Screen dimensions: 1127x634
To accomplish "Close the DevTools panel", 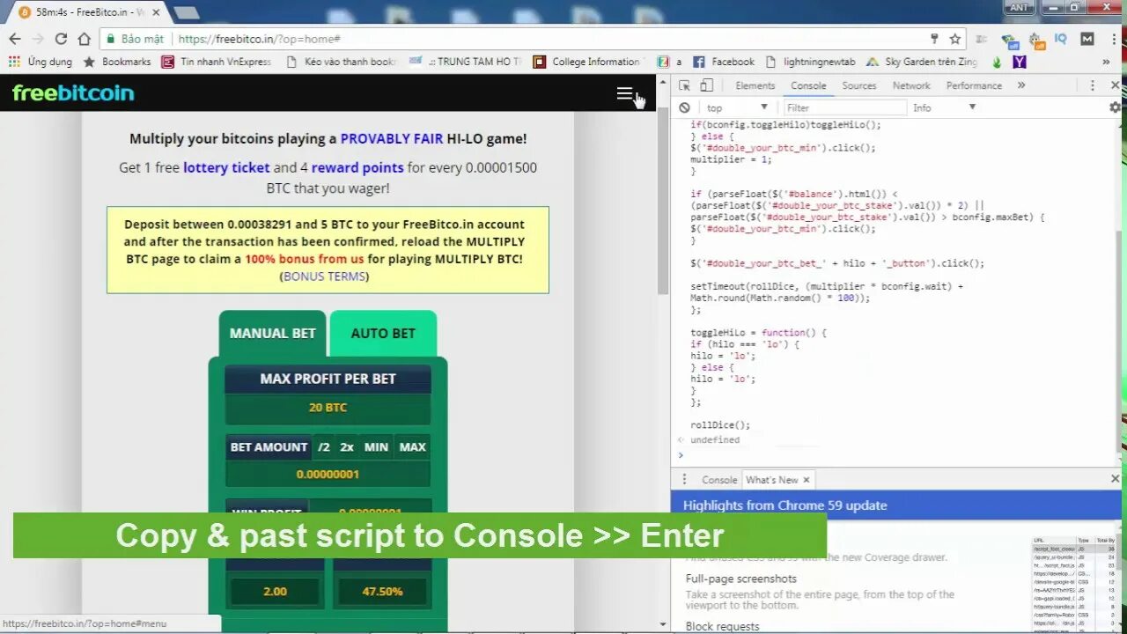I will click(1115, 85).
